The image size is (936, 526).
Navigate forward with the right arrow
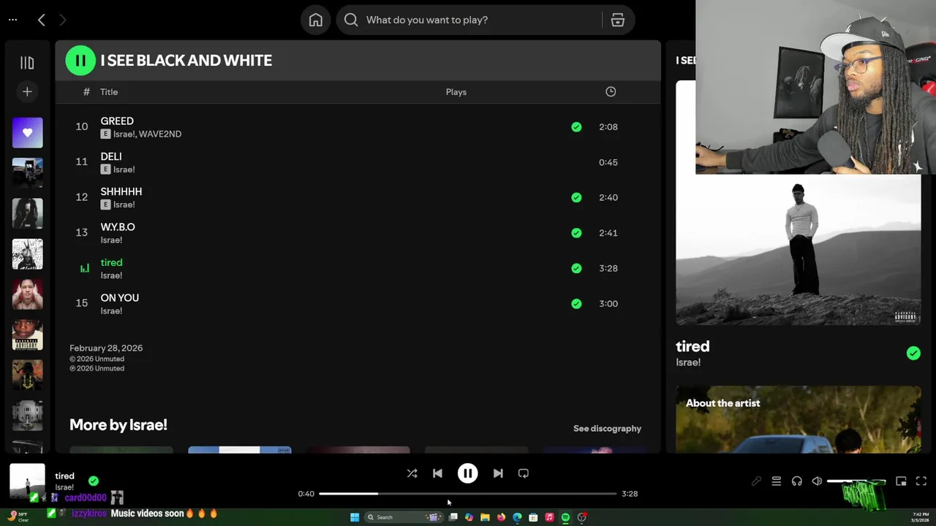point(63,20)
